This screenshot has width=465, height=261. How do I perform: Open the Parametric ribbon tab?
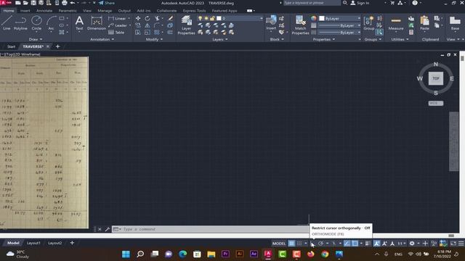[x=68, y=11]
